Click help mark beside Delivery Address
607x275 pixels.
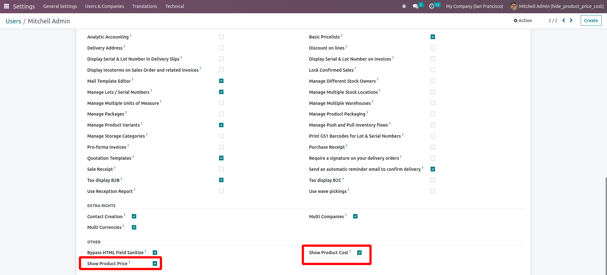coord(124,46)
